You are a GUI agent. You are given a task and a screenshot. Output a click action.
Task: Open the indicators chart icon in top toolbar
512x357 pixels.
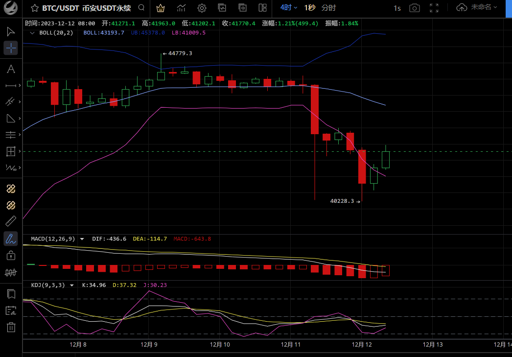pyautogui.click(x=181, y=8)
